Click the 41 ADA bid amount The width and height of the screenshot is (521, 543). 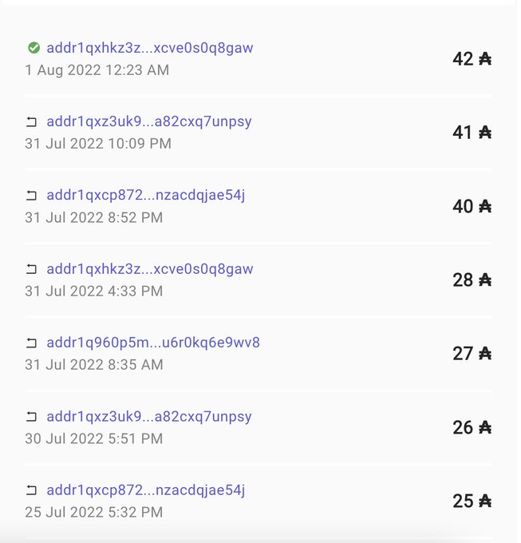coord(472,133)
